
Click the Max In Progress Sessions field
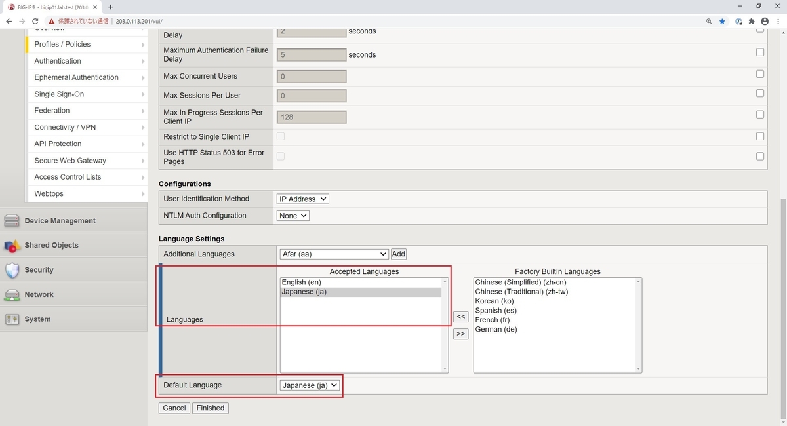pos(312,117)
